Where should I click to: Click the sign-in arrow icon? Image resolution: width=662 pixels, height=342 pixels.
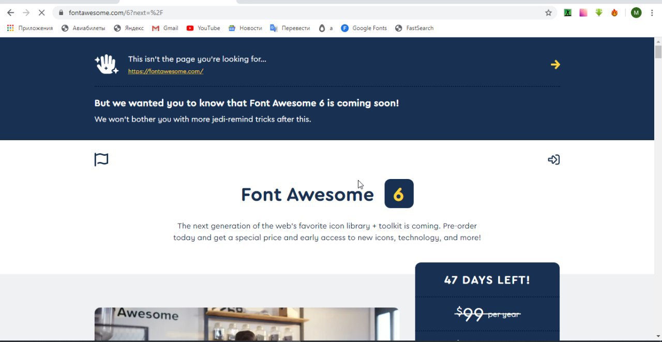click(554, 159)
